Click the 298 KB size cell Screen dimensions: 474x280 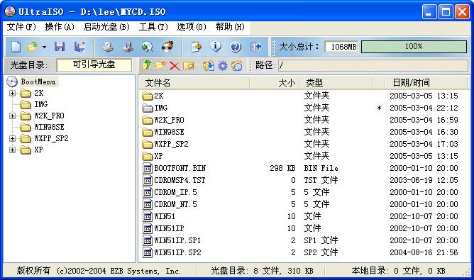point(282,168)
